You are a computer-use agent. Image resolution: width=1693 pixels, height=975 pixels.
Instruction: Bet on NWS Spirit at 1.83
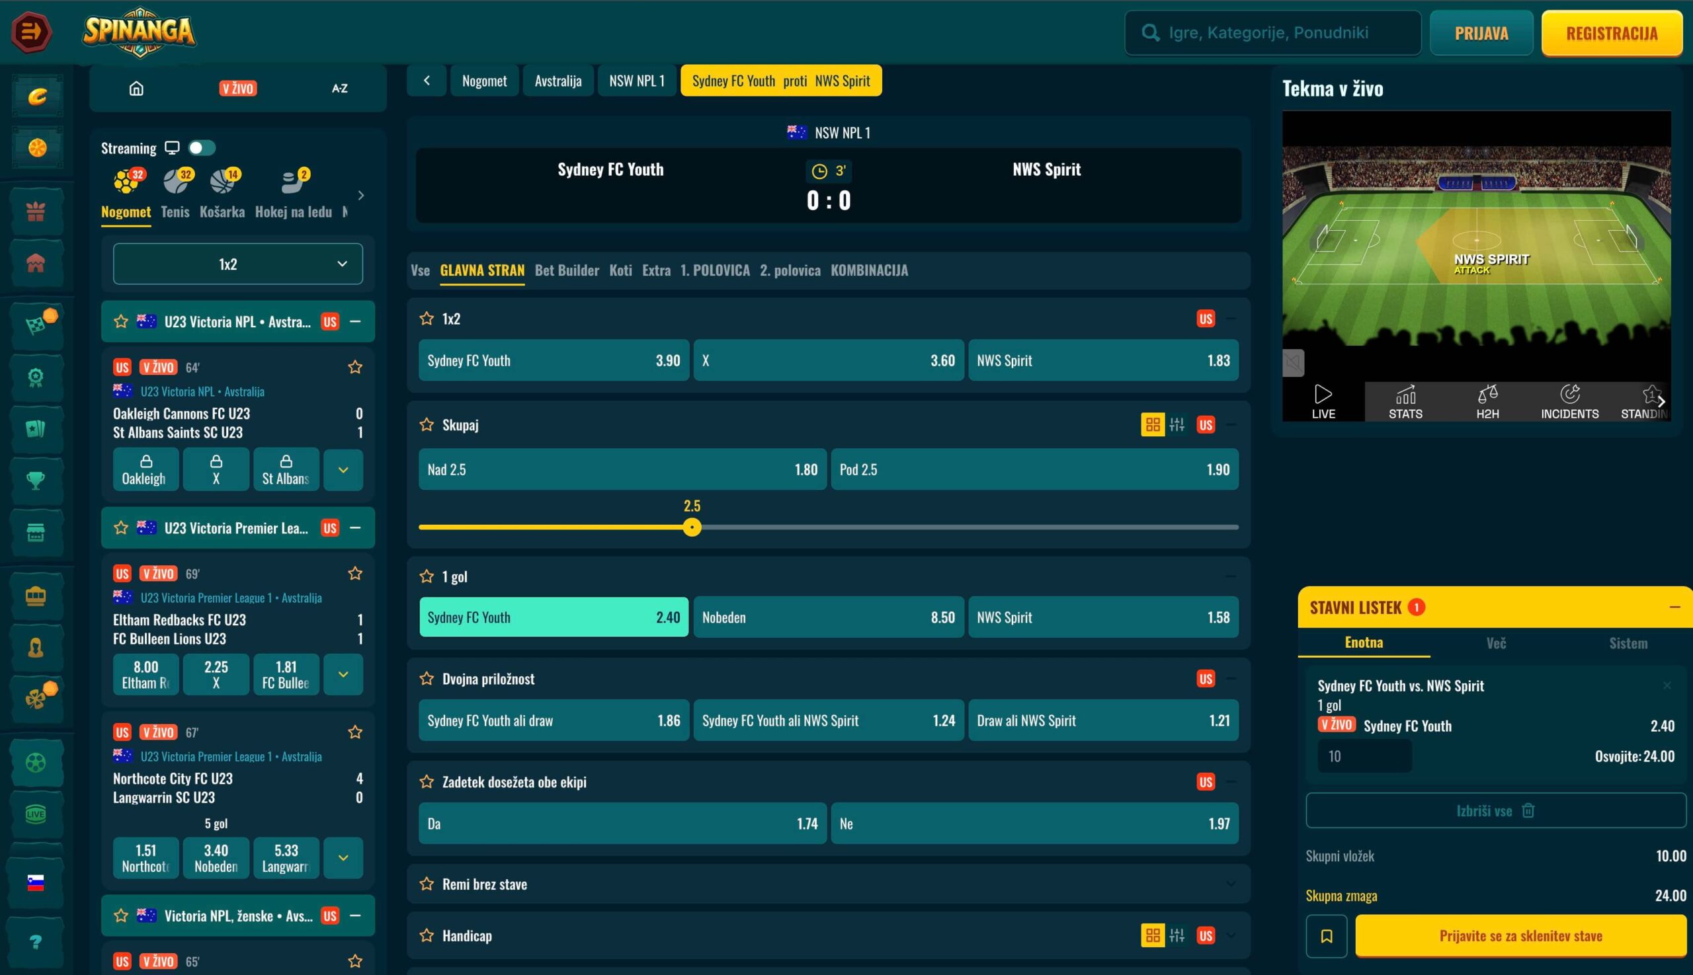pos(1102,360)
